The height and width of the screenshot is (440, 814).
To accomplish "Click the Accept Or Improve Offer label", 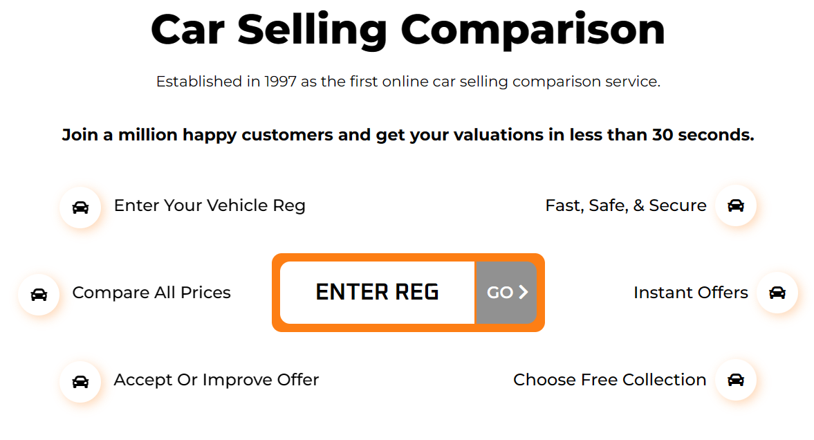I will point(216,380).
